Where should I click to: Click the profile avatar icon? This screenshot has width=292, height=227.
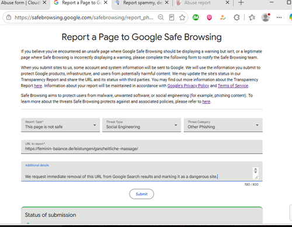[266, 18]
